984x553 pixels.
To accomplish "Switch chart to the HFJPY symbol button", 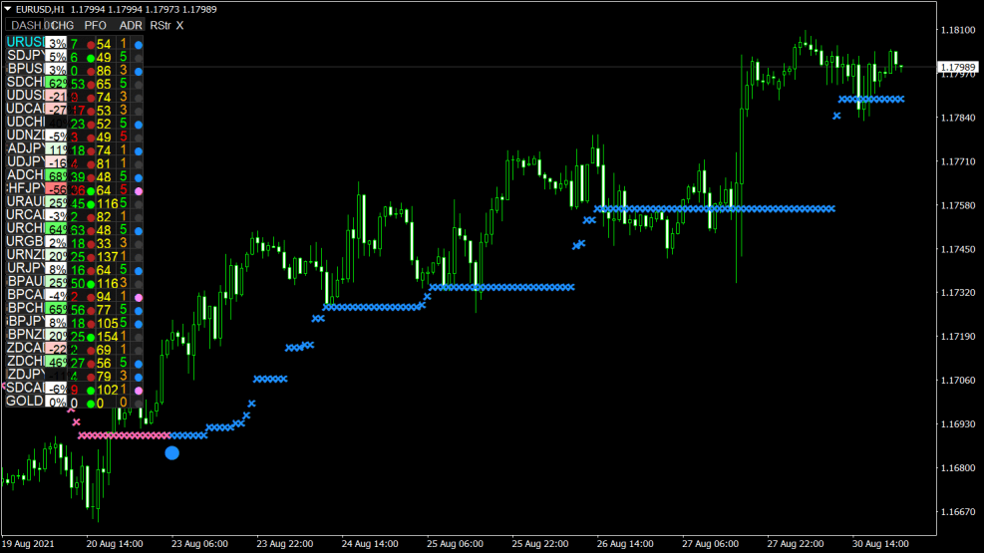I will coord(25,188).
